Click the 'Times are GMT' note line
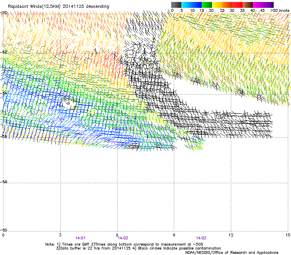This screenshot has height=255, width=291. [x=124, y=244]
